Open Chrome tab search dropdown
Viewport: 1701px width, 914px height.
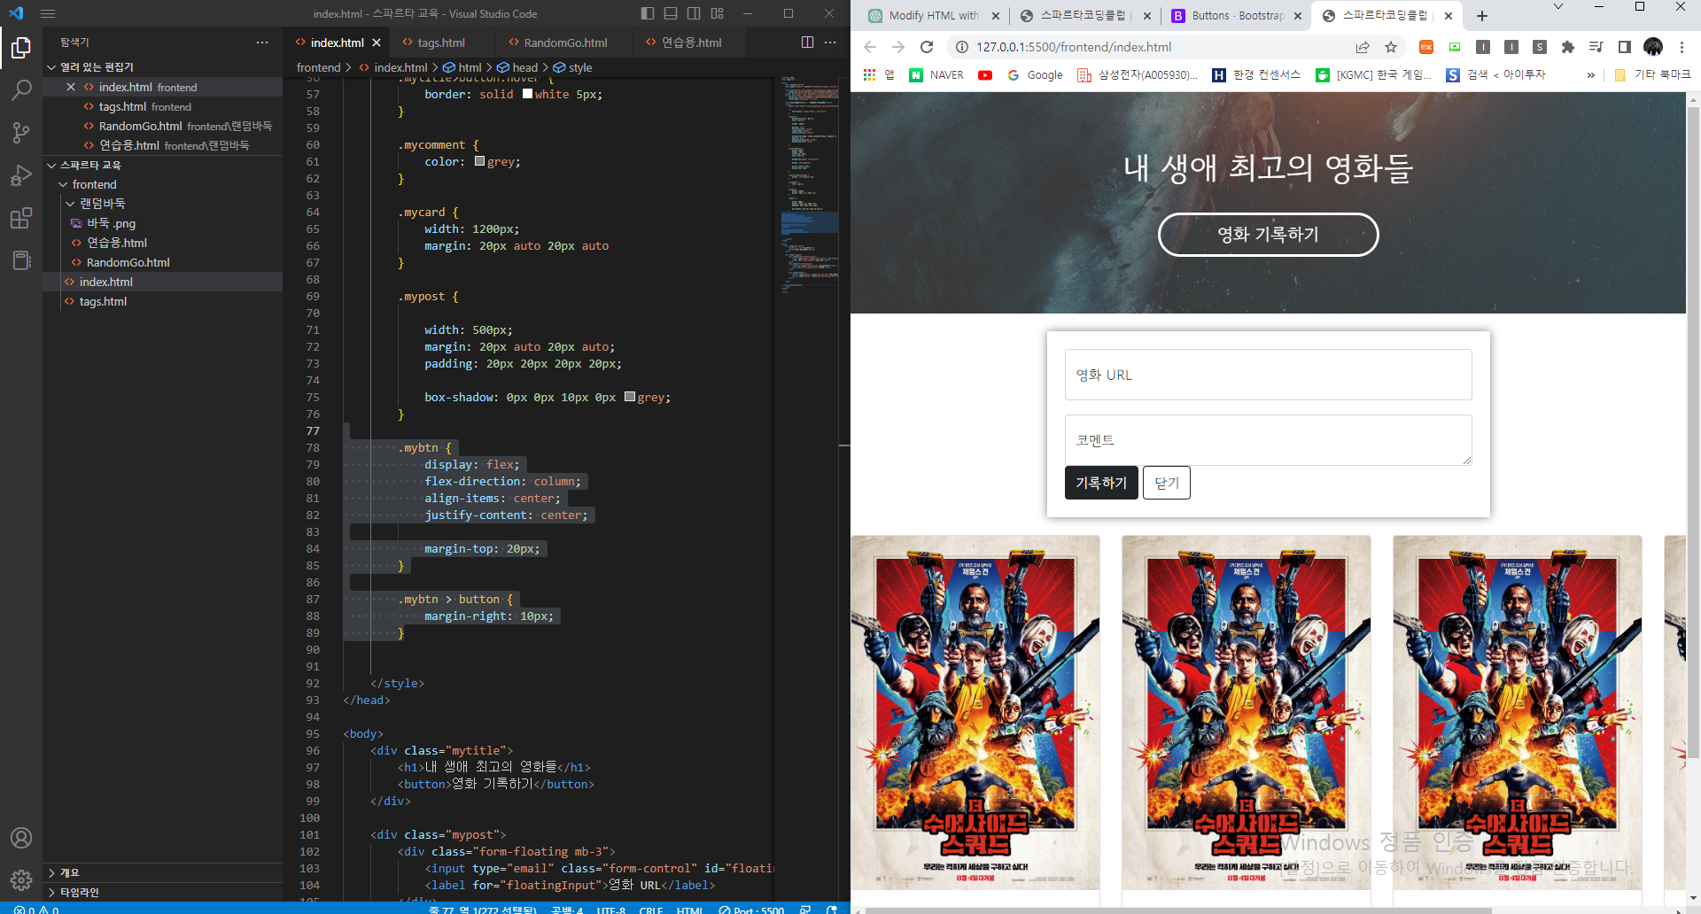pyautogui.click(x=1558, y=7)
